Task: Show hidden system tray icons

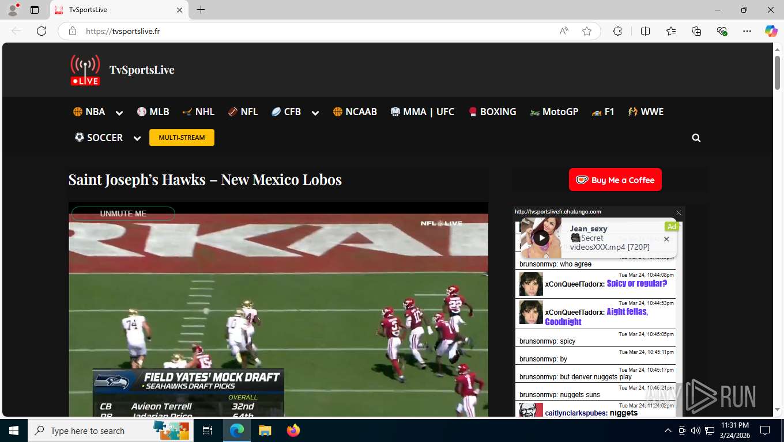Action: (668, 430)
